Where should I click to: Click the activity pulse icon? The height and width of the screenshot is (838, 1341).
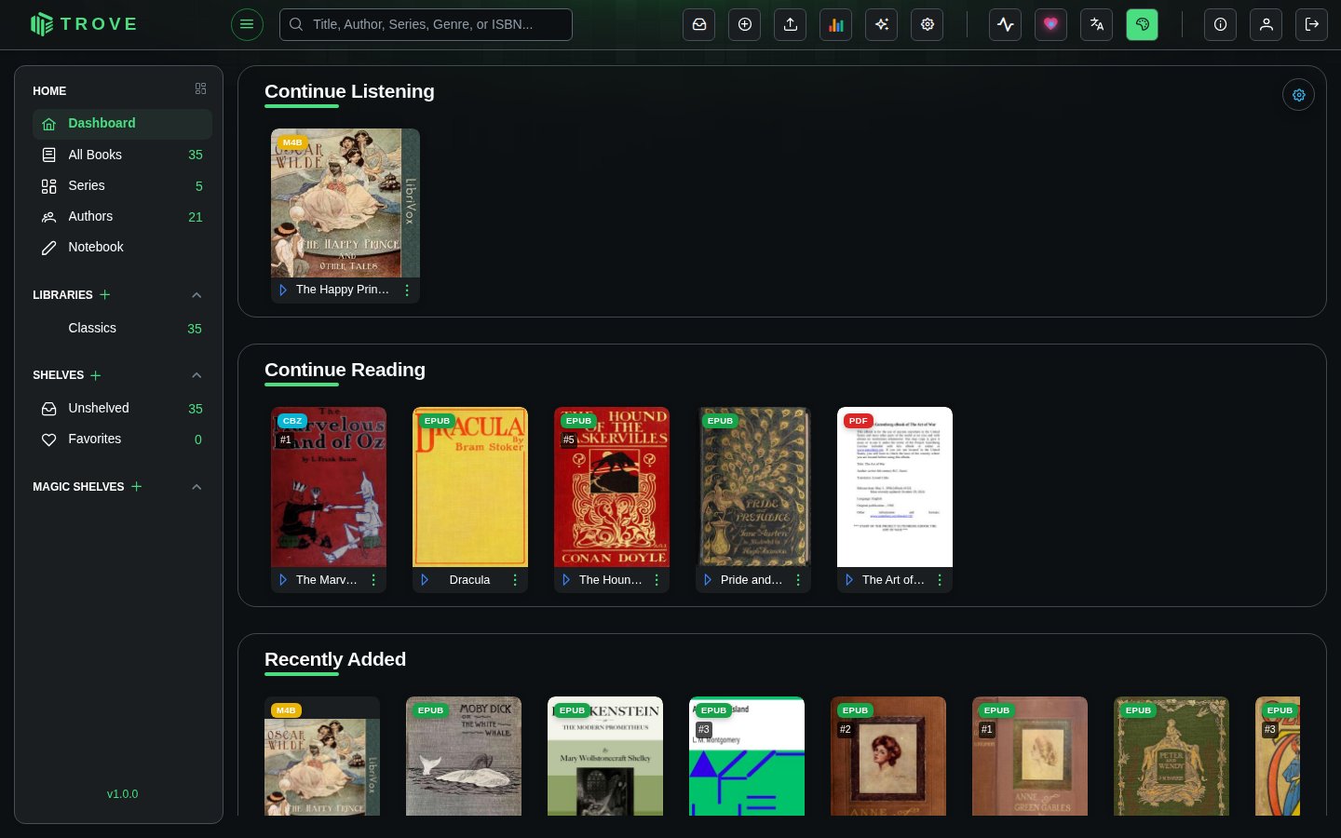coord(1006,24)
